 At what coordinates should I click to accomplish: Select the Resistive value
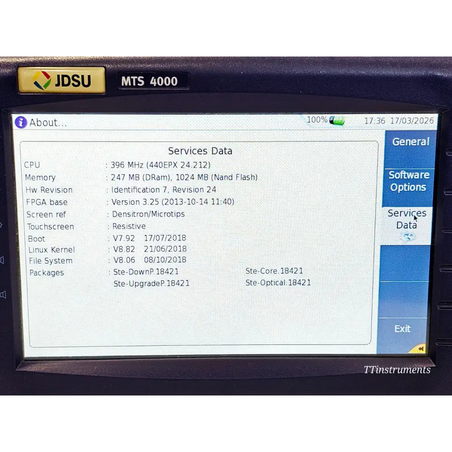pos(129,226)
